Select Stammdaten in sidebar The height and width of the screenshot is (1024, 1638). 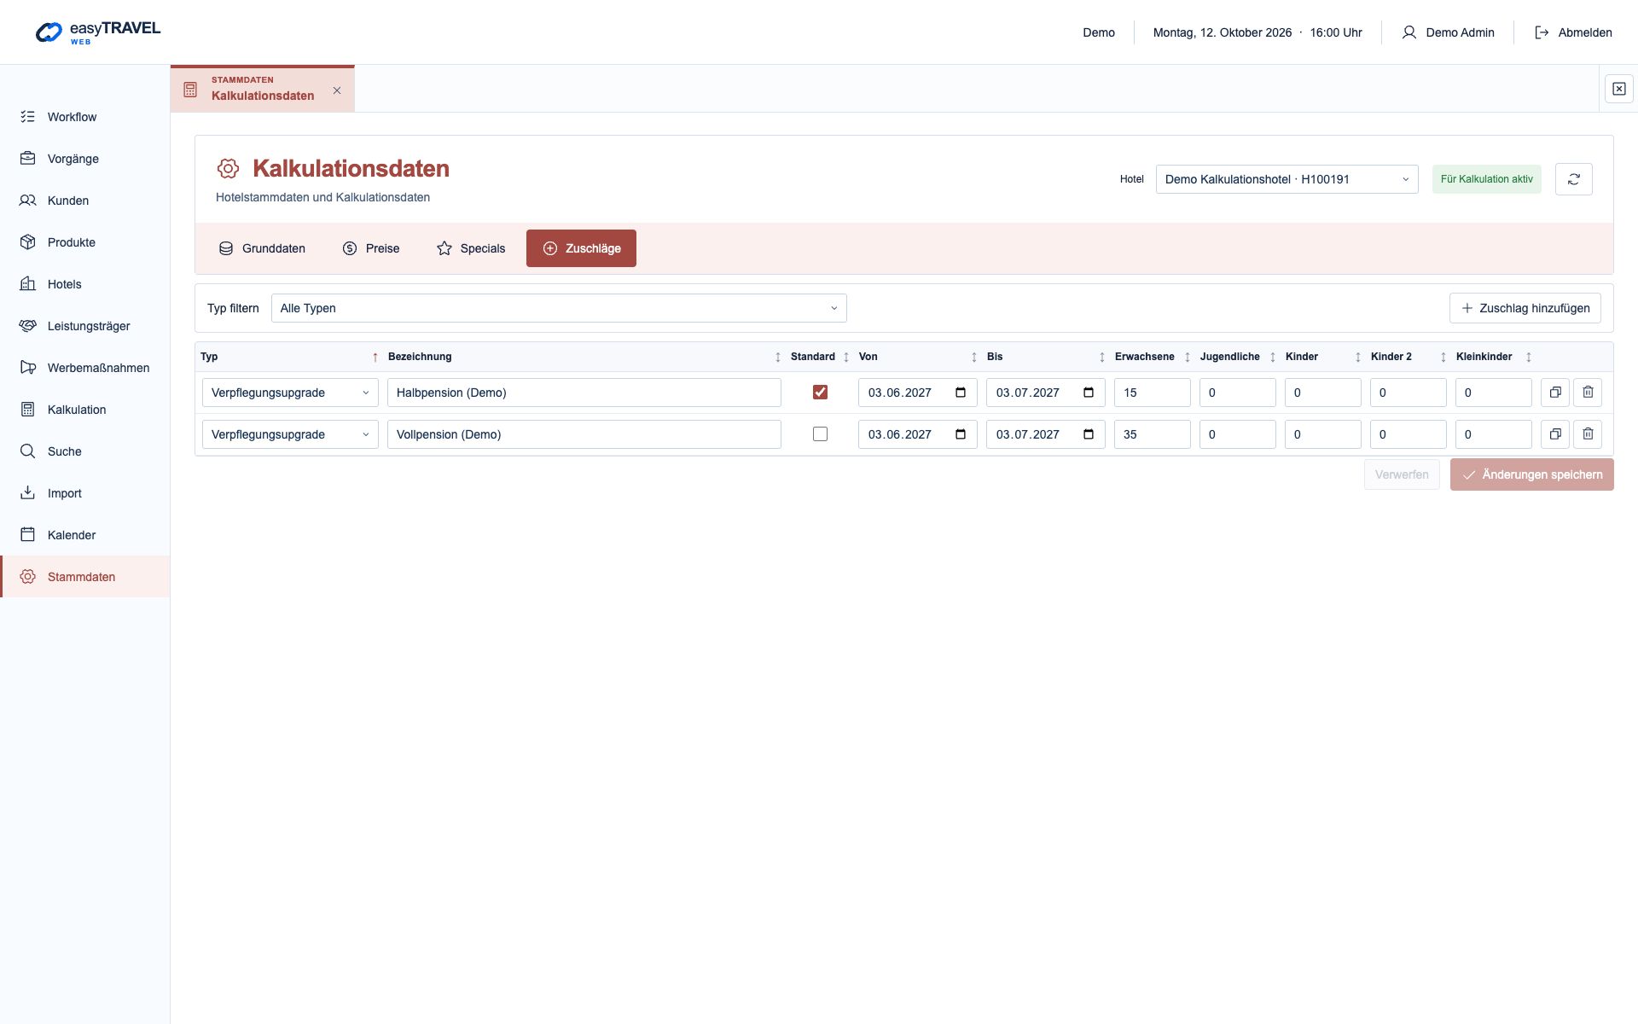[x=85, y=577]
